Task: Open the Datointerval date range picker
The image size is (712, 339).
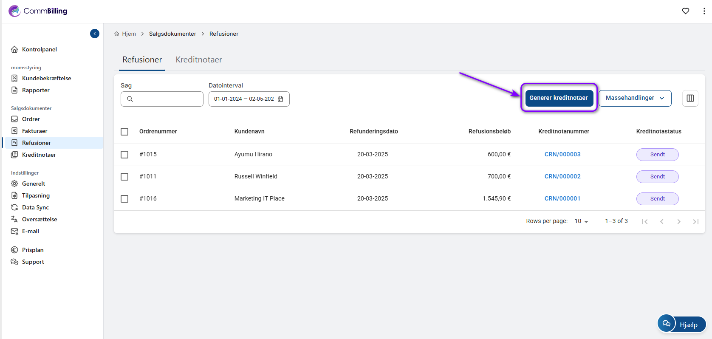Action: click(x=244, y=99)
